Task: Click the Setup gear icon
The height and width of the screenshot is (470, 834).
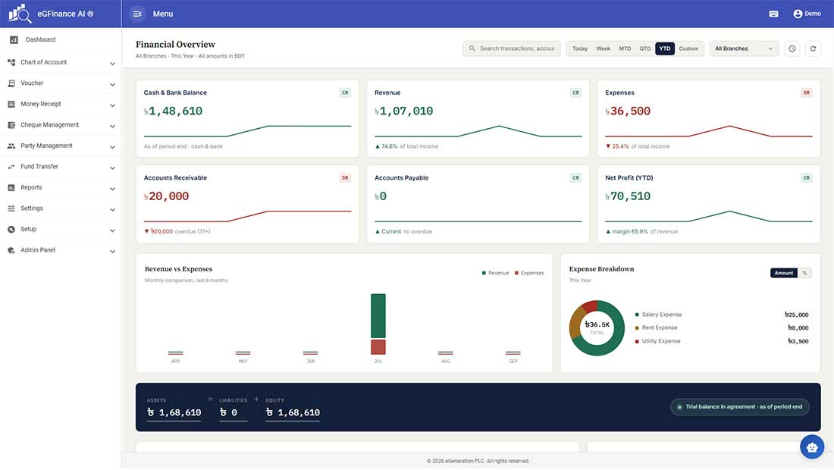Action: coord(11,229)
